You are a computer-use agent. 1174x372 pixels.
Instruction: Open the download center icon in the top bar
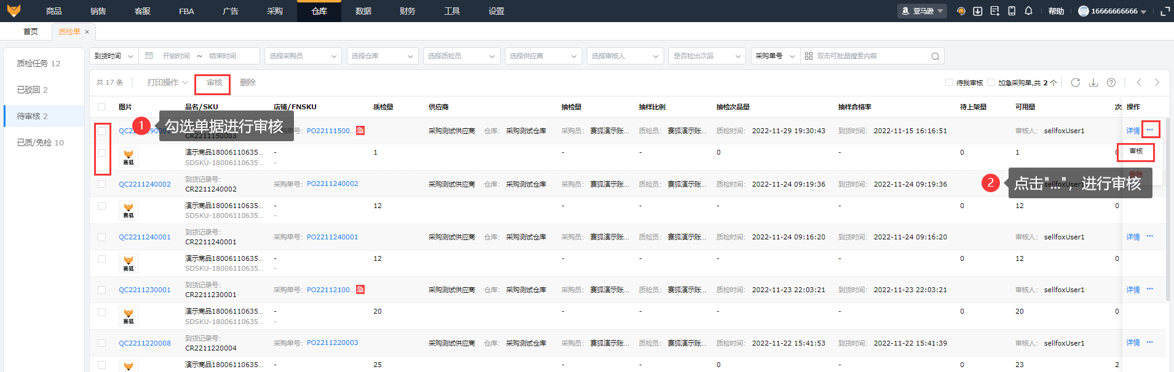coord(978,11)
